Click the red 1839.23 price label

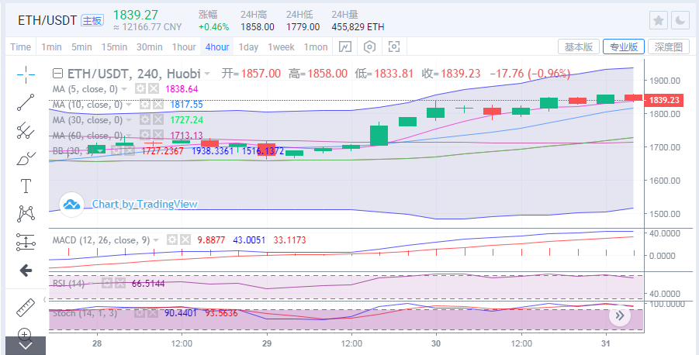[664, 100]
